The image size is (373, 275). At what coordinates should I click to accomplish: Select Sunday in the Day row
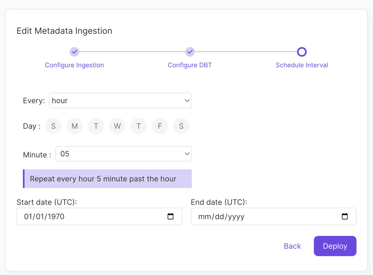point(53,126)
